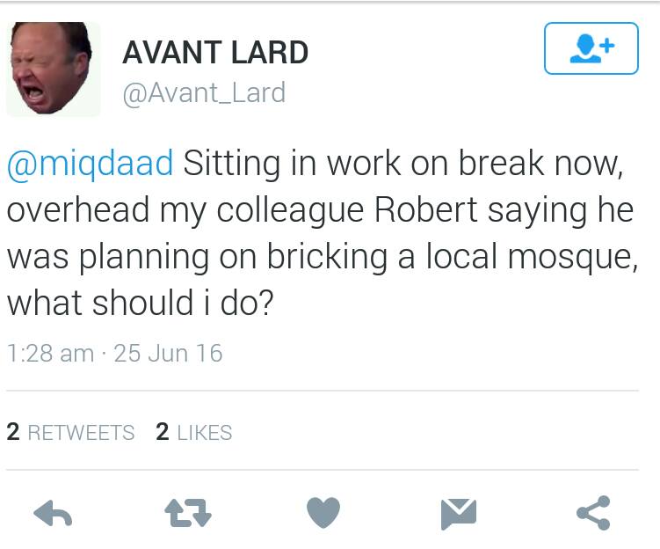Click the 25 Jun 16 date

168,353
